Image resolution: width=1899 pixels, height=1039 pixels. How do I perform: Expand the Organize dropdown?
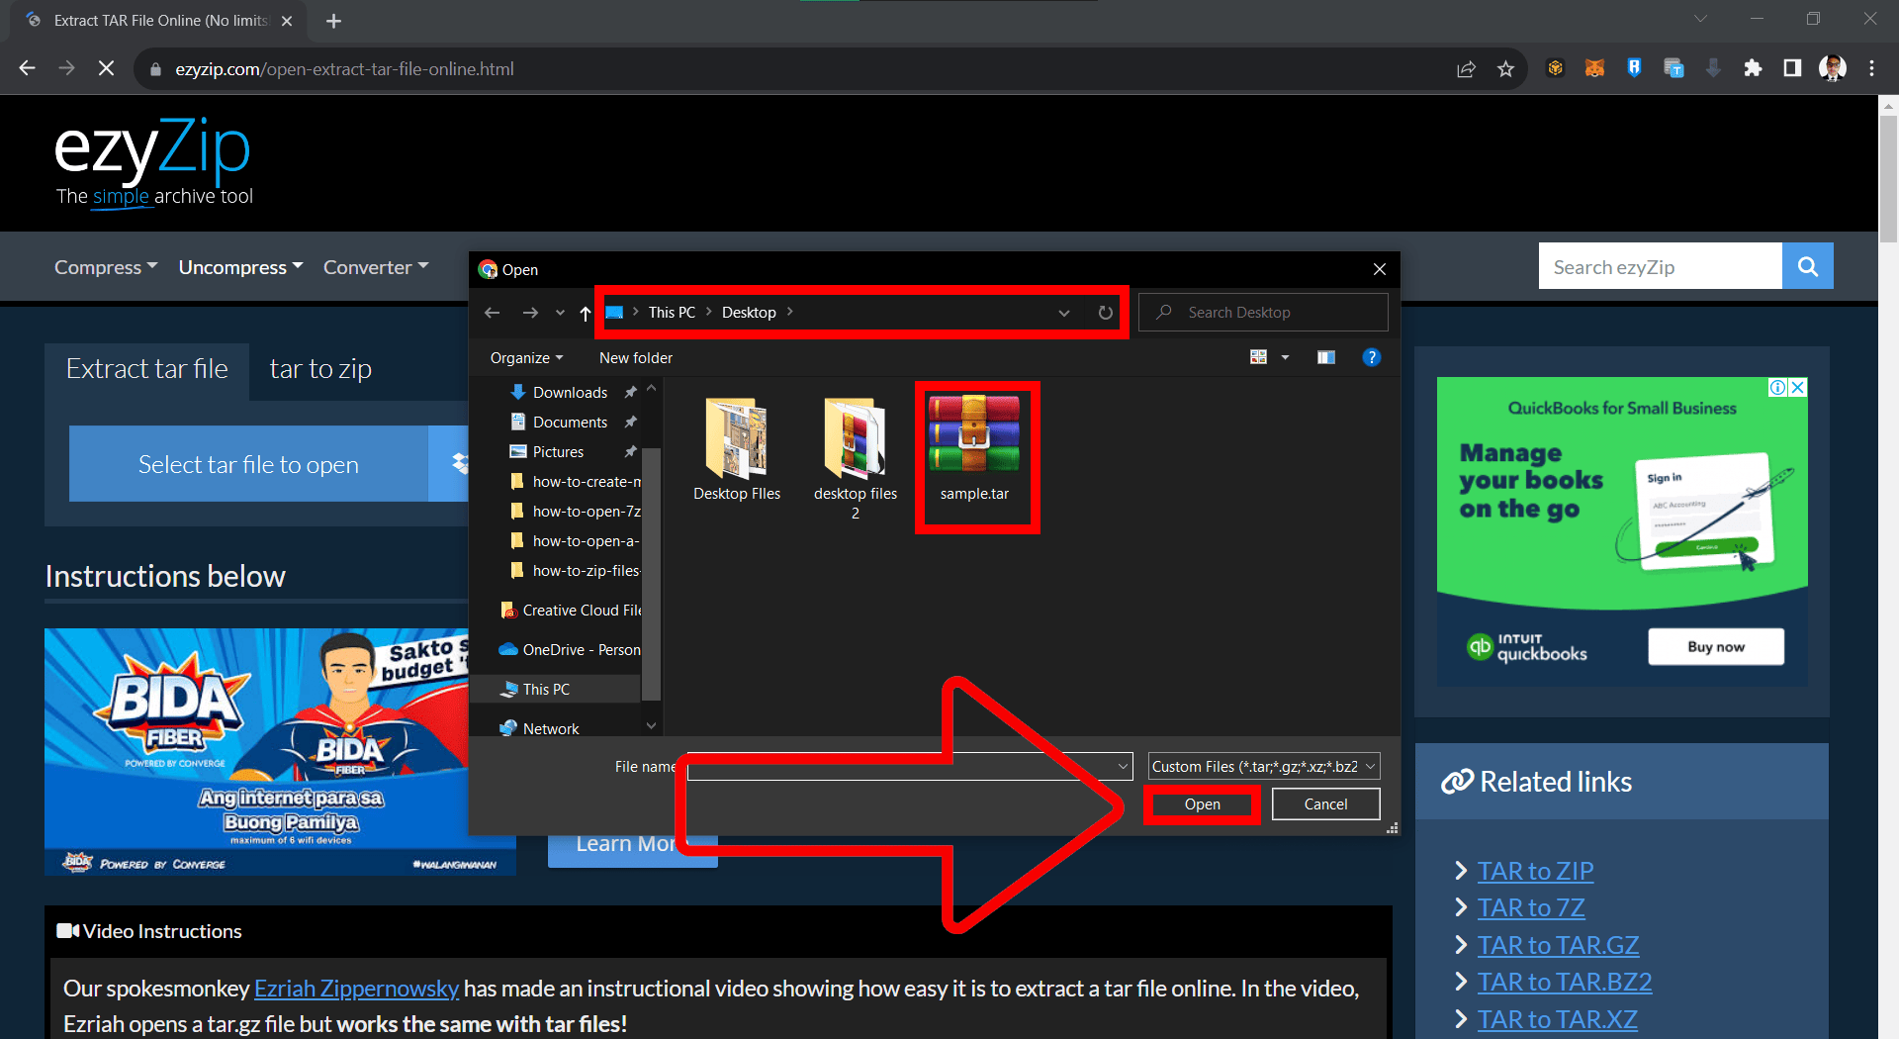[x=525, y=357]
